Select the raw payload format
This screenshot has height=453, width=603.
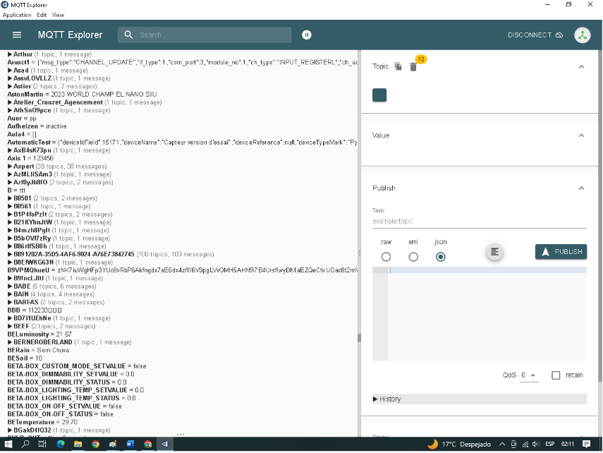click(386, 257)
